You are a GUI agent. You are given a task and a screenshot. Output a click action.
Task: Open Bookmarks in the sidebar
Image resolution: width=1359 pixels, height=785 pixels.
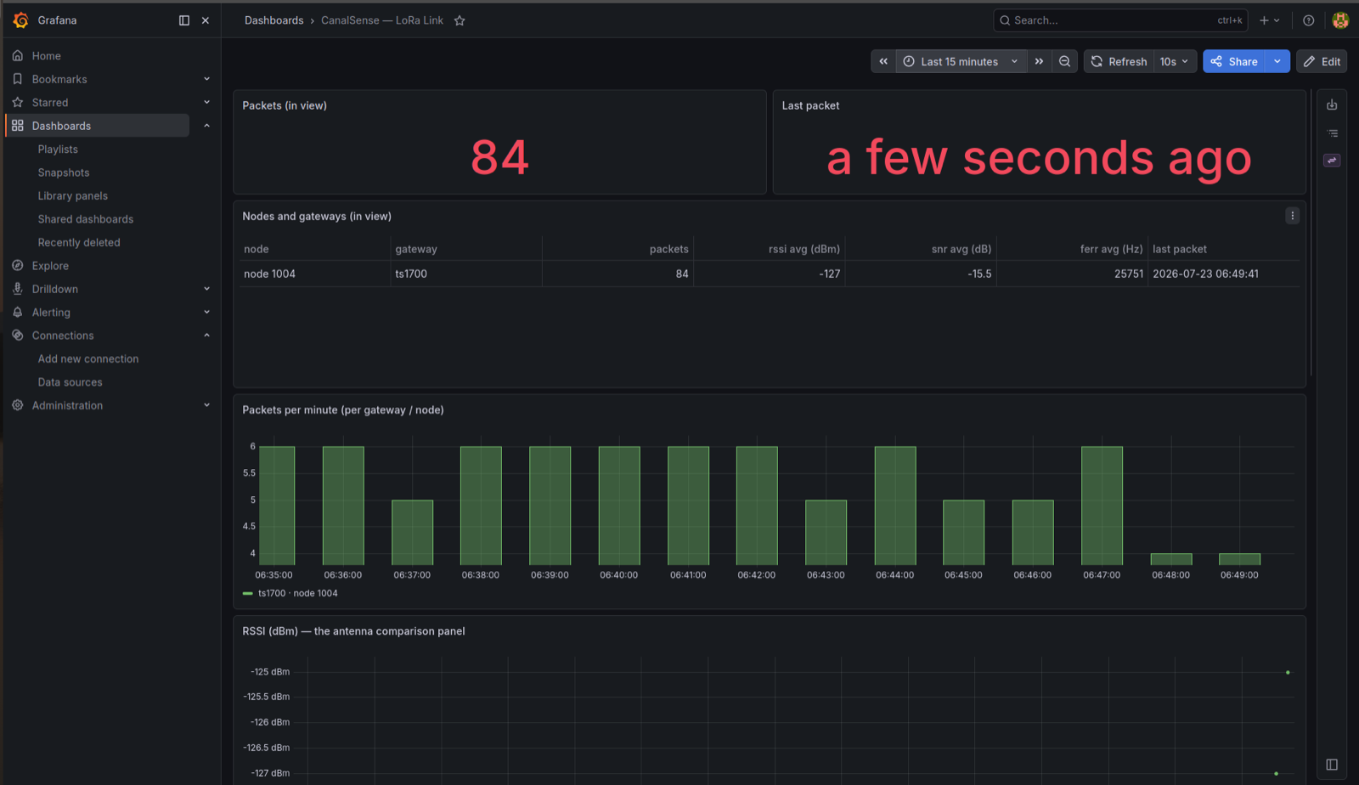coord(59,79)
